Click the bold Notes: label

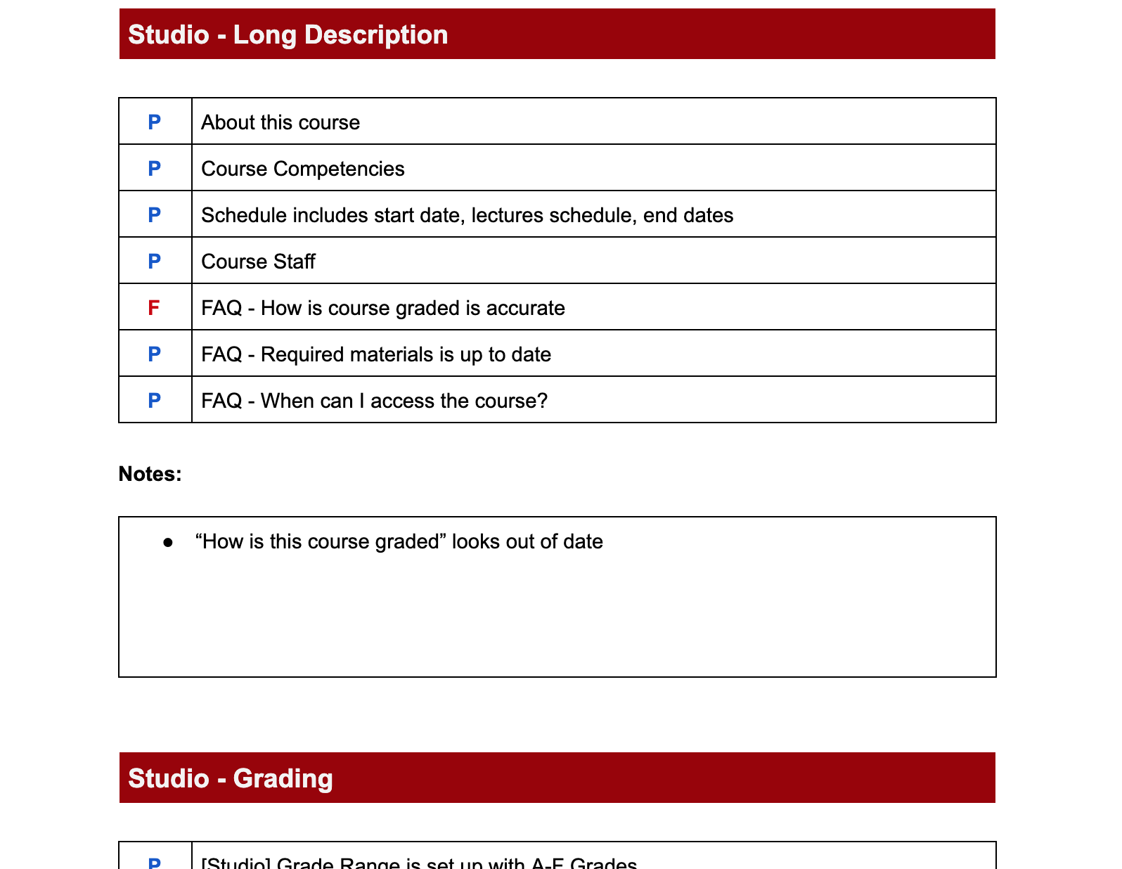(150, 474)
